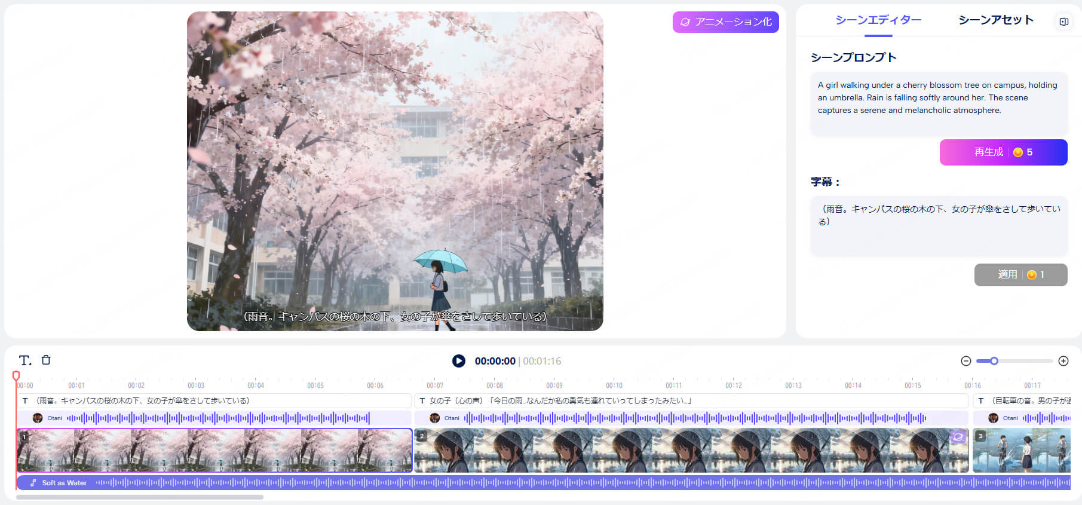
Task: Click the zoom in plus icon
Action: 1063,361
